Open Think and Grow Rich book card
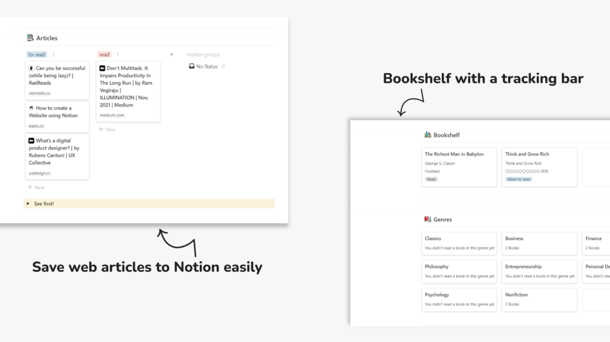This screenshot has width=610, height=342. (x=539, y=166)
